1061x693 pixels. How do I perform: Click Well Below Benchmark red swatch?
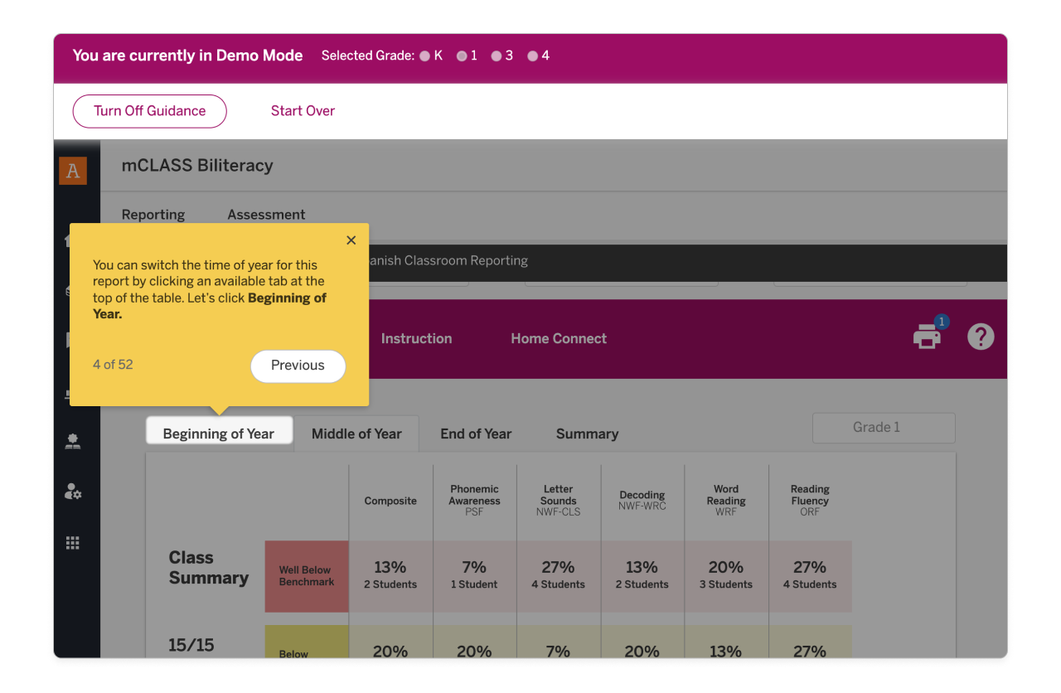tap(307, 576)
